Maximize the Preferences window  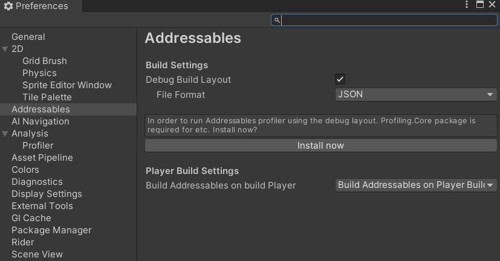[480, 4]
